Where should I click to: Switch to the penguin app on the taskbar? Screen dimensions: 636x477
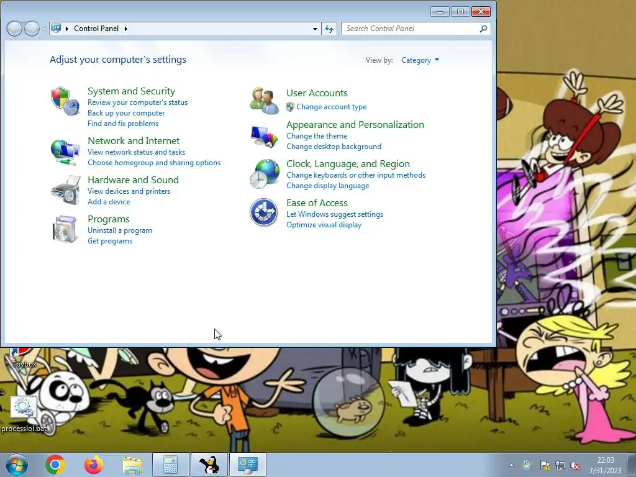(x=209, y=465)
